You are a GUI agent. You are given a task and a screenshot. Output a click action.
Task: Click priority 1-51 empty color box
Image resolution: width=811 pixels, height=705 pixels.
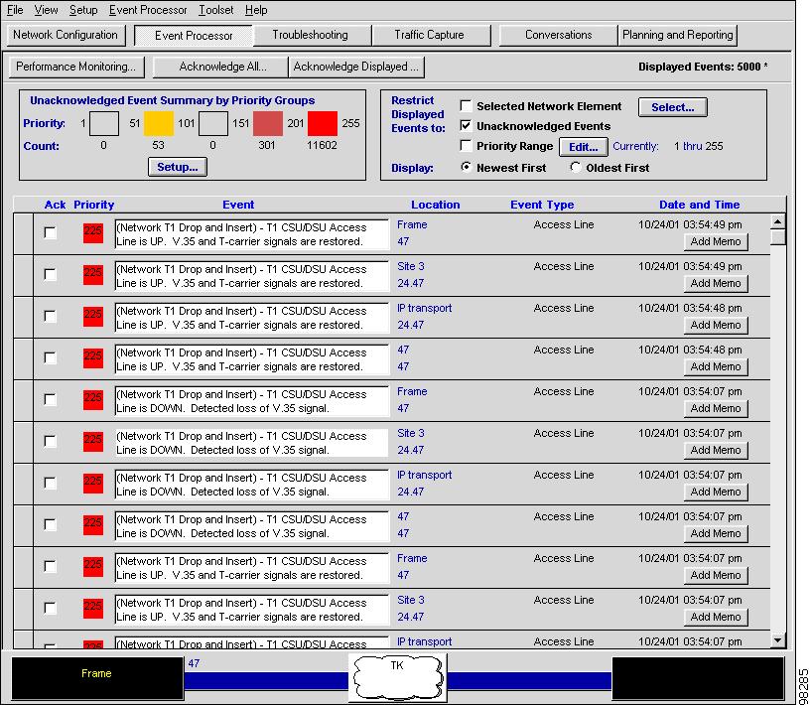tap(104, 123)
